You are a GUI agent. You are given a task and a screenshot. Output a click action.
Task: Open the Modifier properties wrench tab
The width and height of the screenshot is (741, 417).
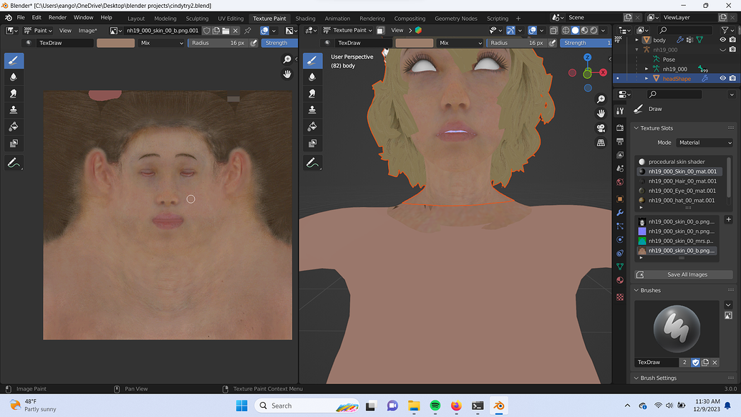click(x=620, y=212)
